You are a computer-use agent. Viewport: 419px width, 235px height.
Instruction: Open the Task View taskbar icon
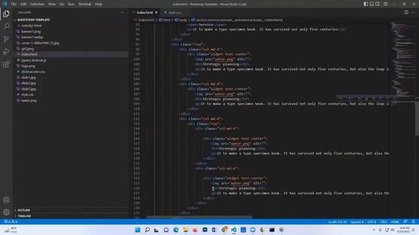(x=156, y=230)
